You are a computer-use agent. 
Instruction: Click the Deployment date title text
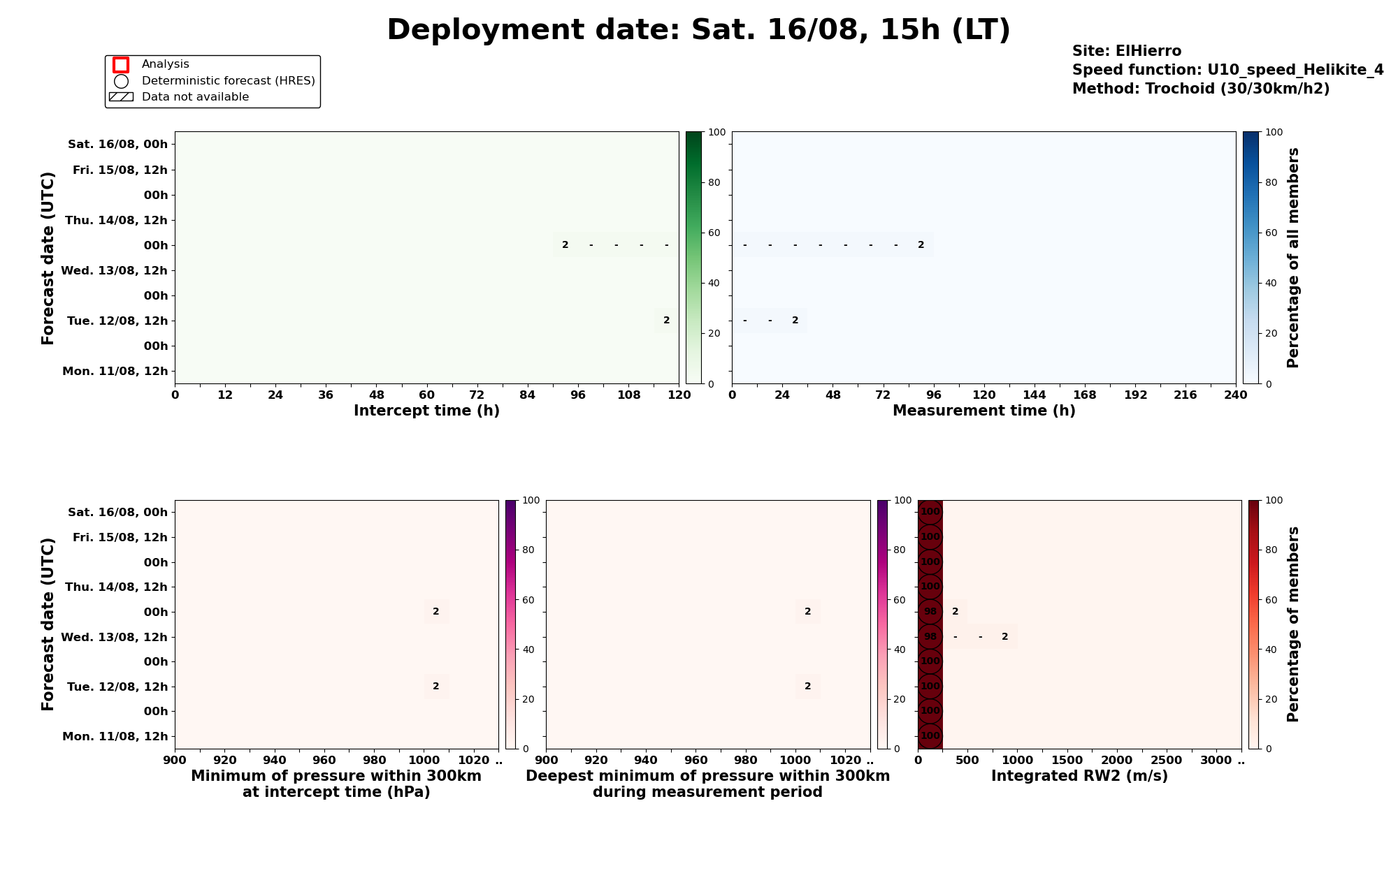click(x=699, y=30)
